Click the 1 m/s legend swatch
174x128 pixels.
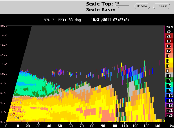(x=168, y=71)
